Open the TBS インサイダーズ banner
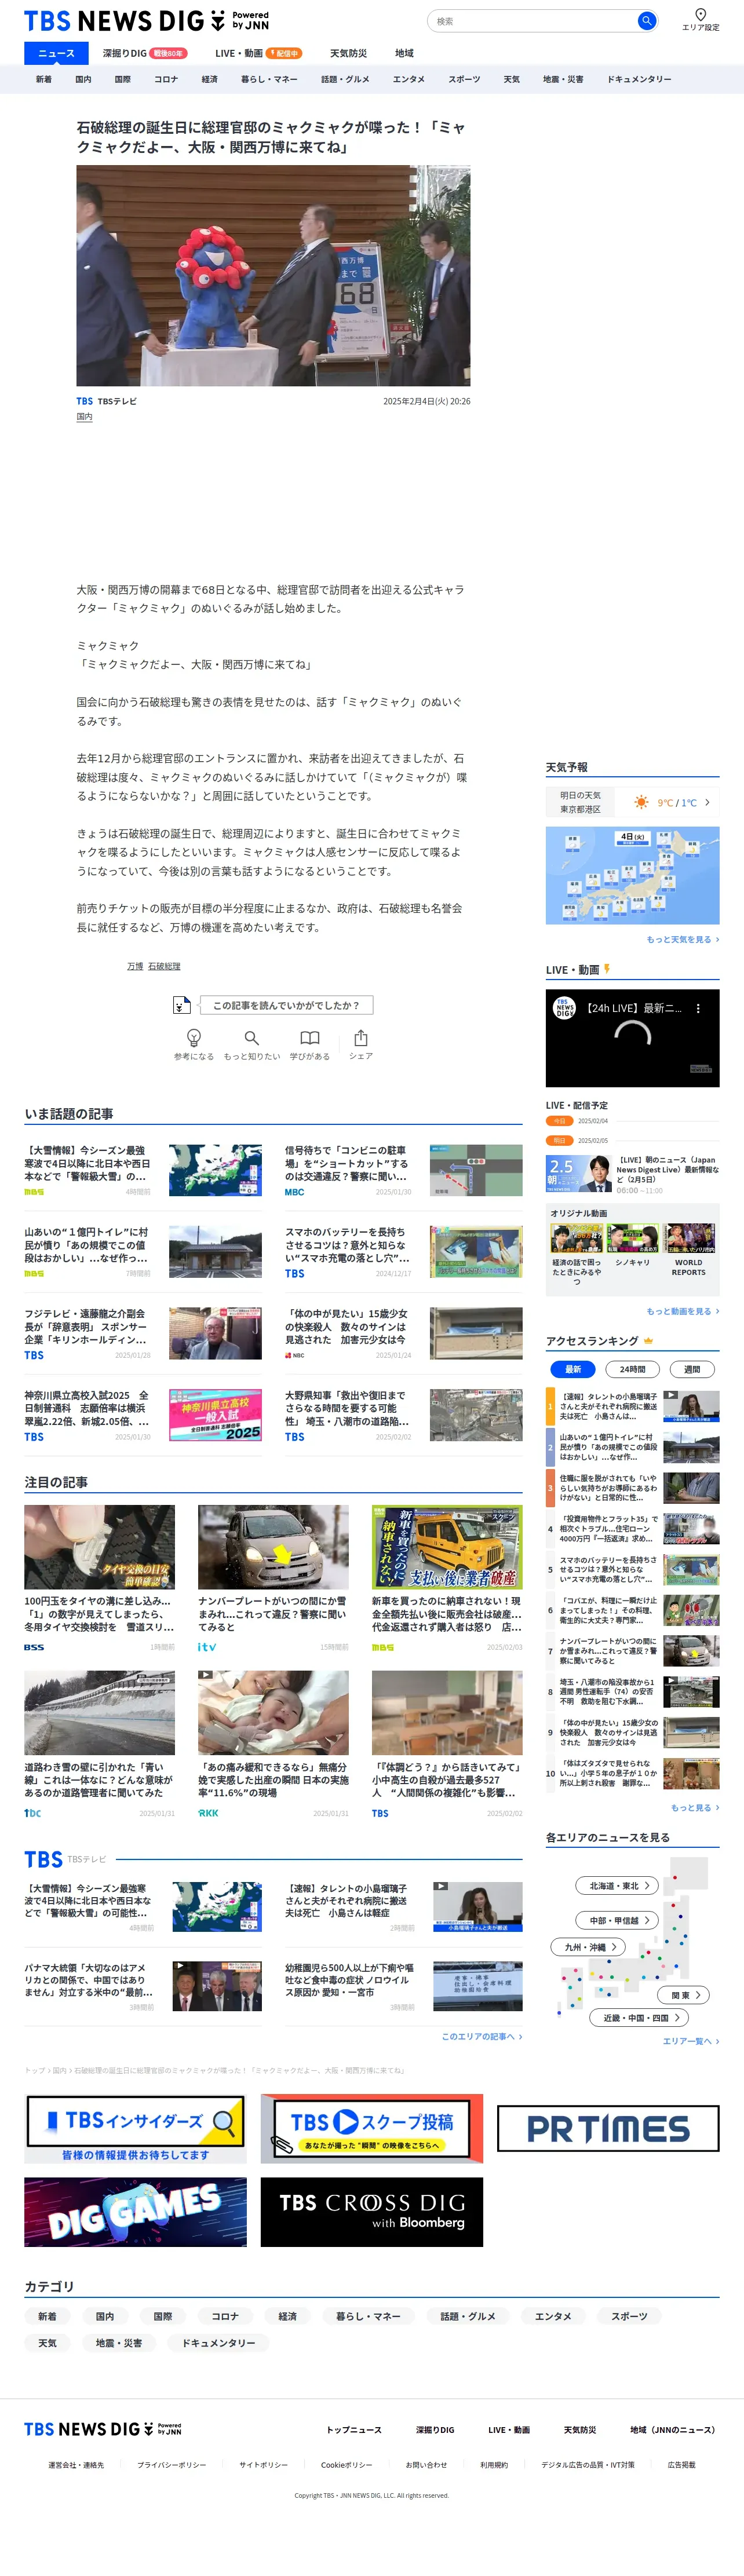The image size is (744, 2576). 135,2129
